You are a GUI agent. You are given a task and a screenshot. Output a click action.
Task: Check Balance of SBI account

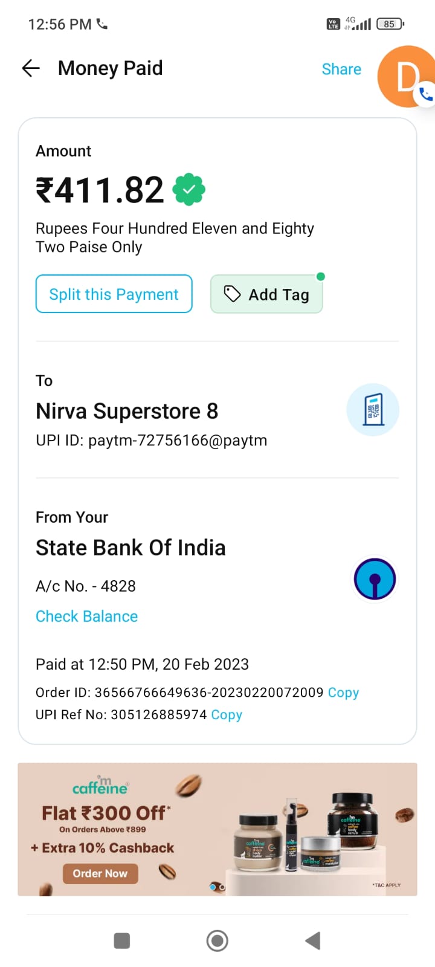click(86, 616)
